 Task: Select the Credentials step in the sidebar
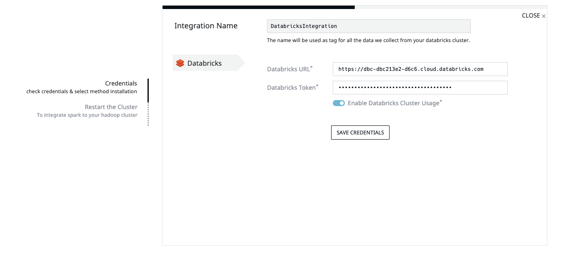(x=121, y=83)
